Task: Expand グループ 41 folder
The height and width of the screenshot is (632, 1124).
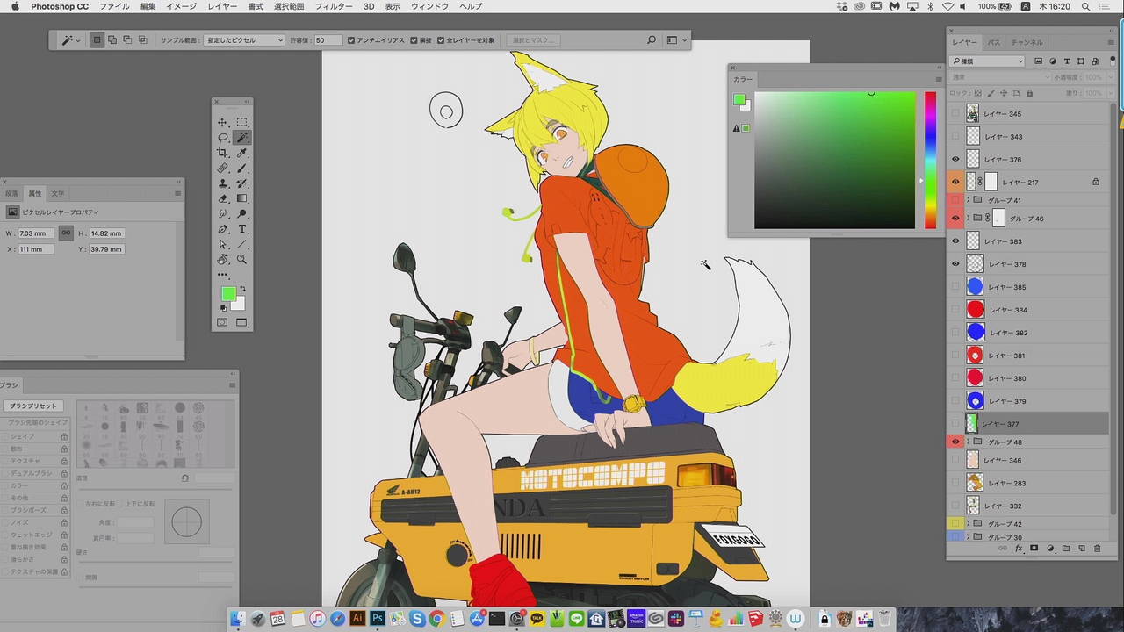Action: [969, 201]
